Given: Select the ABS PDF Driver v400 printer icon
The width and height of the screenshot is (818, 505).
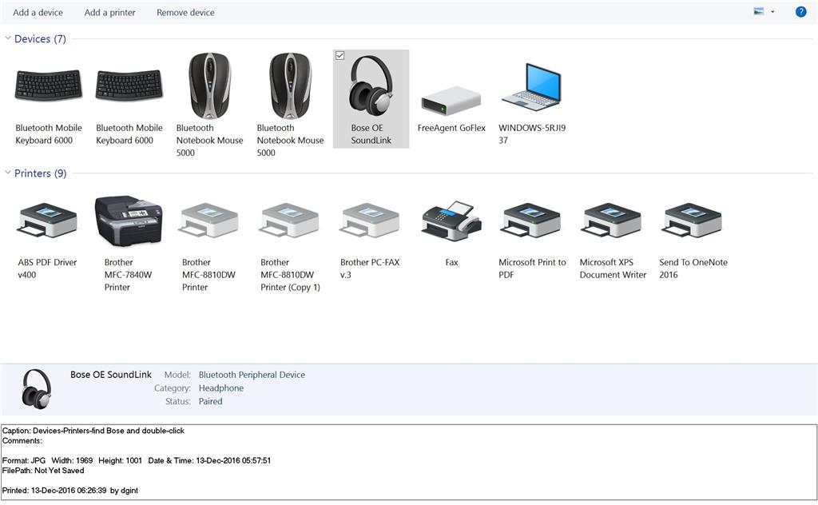Looking at the screenshot, I should pos(48,221).
